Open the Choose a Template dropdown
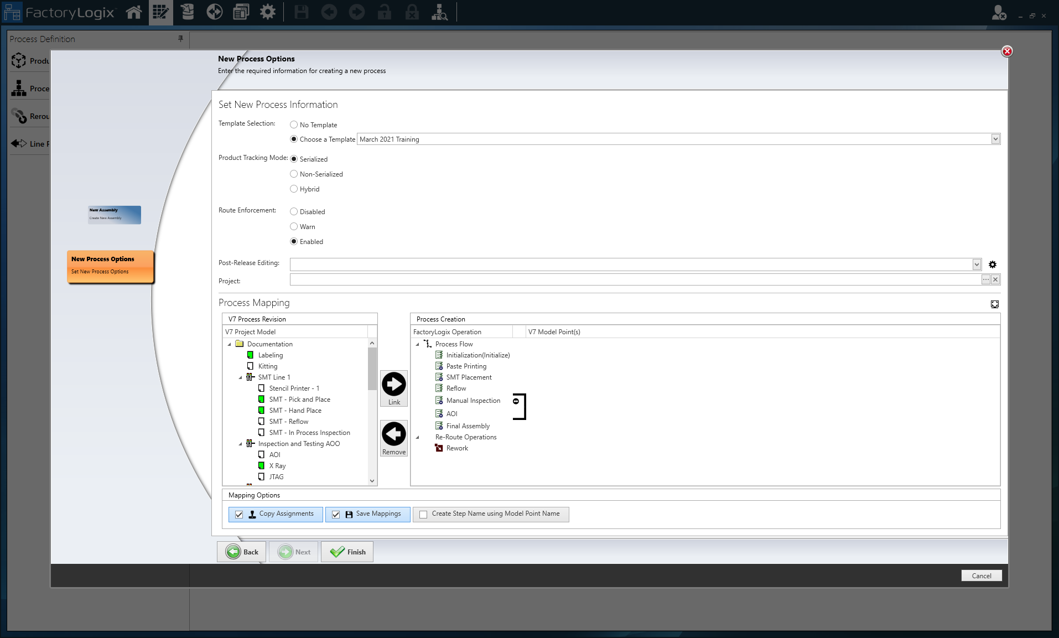The width and height of the screenshot is (1059, 638). 995,139
